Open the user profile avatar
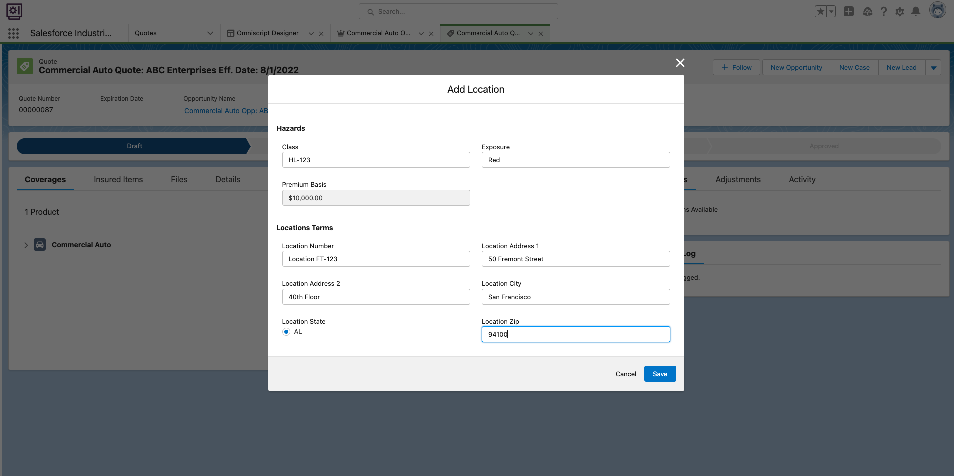Viewport: 954px width, 476px height. pos(938,10)
